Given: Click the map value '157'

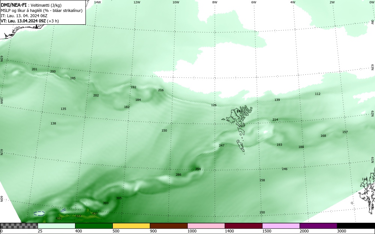Looking at the screenshot, I should click(x=345, y=132).
